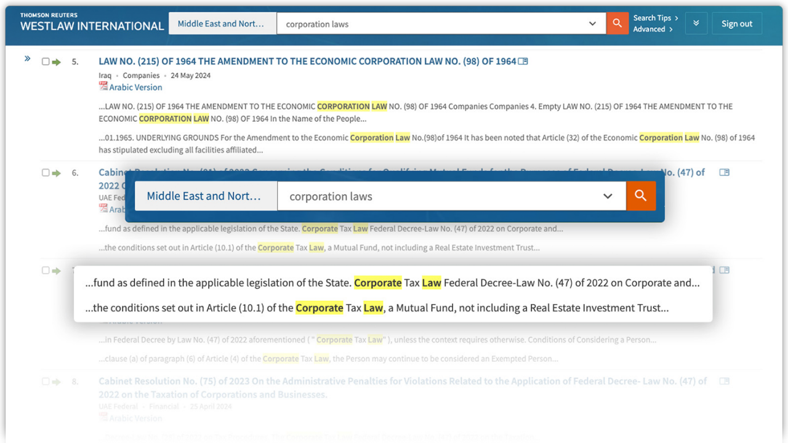Click preview icon after Law No. (215) title
This screenshot has width=788, height=443.
pos(523,62)
